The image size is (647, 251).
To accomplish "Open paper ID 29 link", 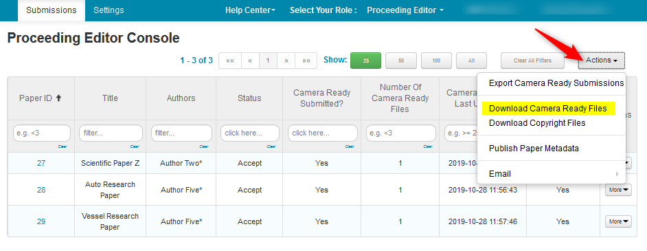I will click(x=41, y=221).
